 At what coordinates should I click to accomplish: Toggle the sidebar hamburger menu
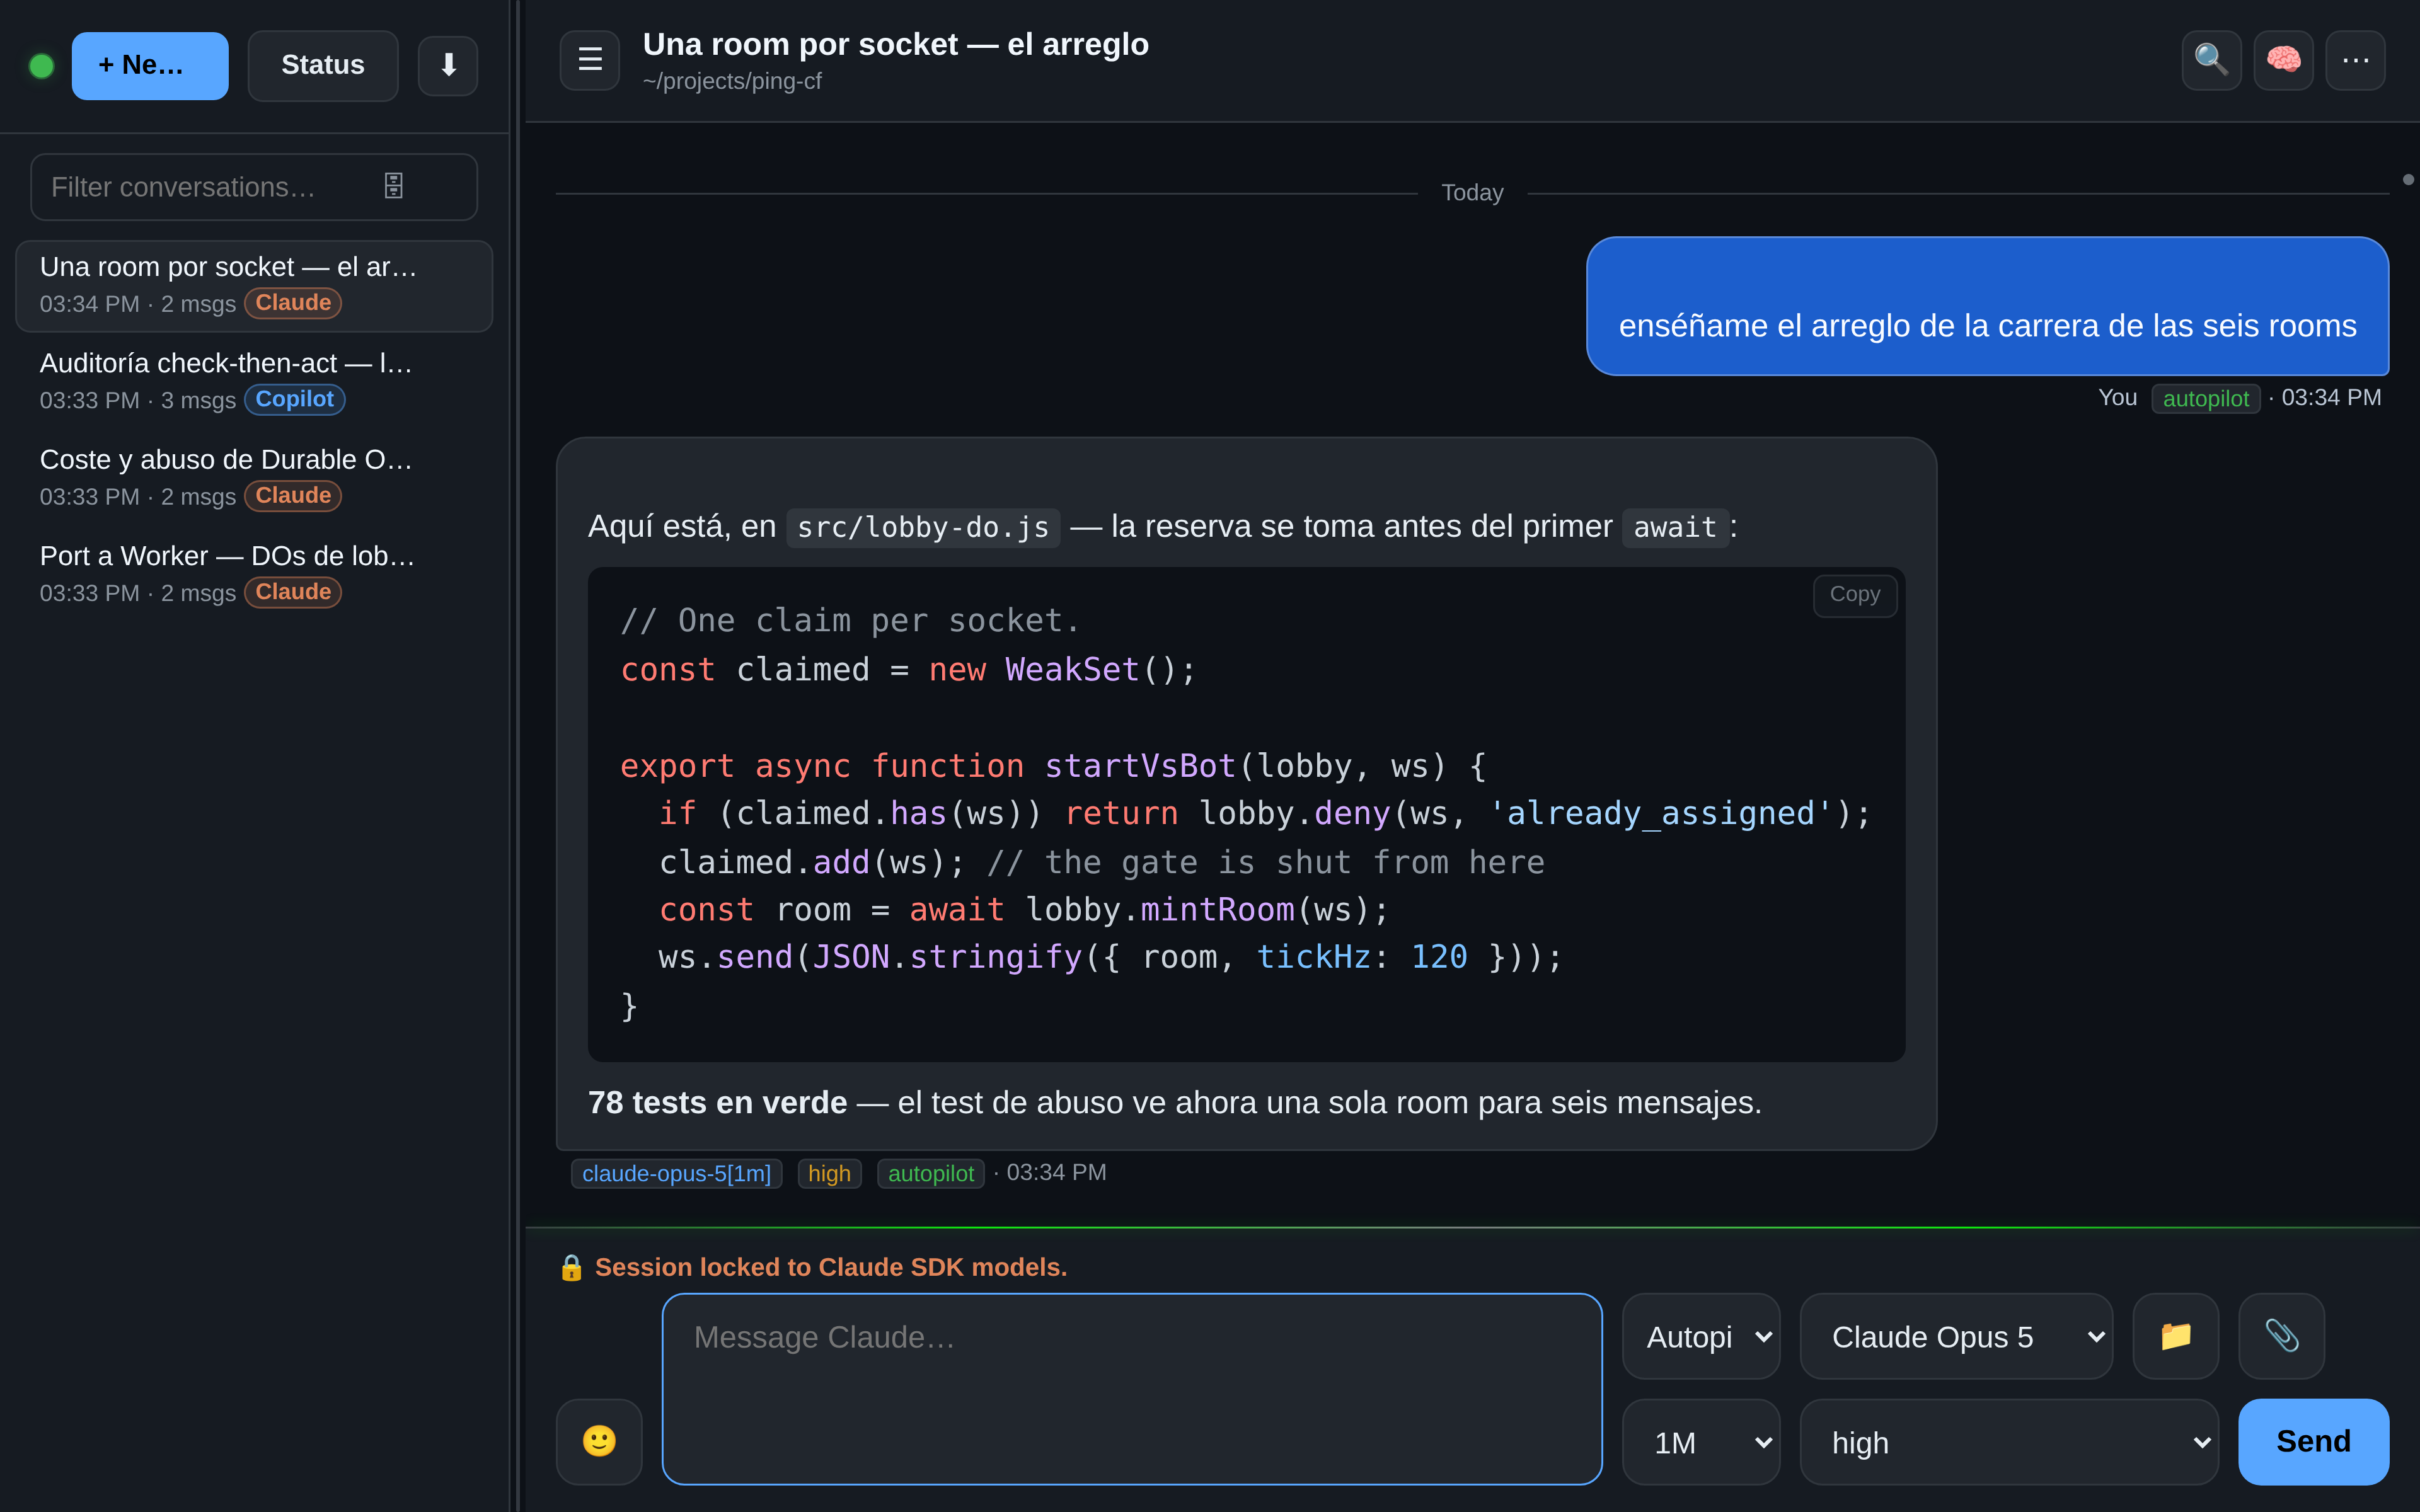(590, 60)
